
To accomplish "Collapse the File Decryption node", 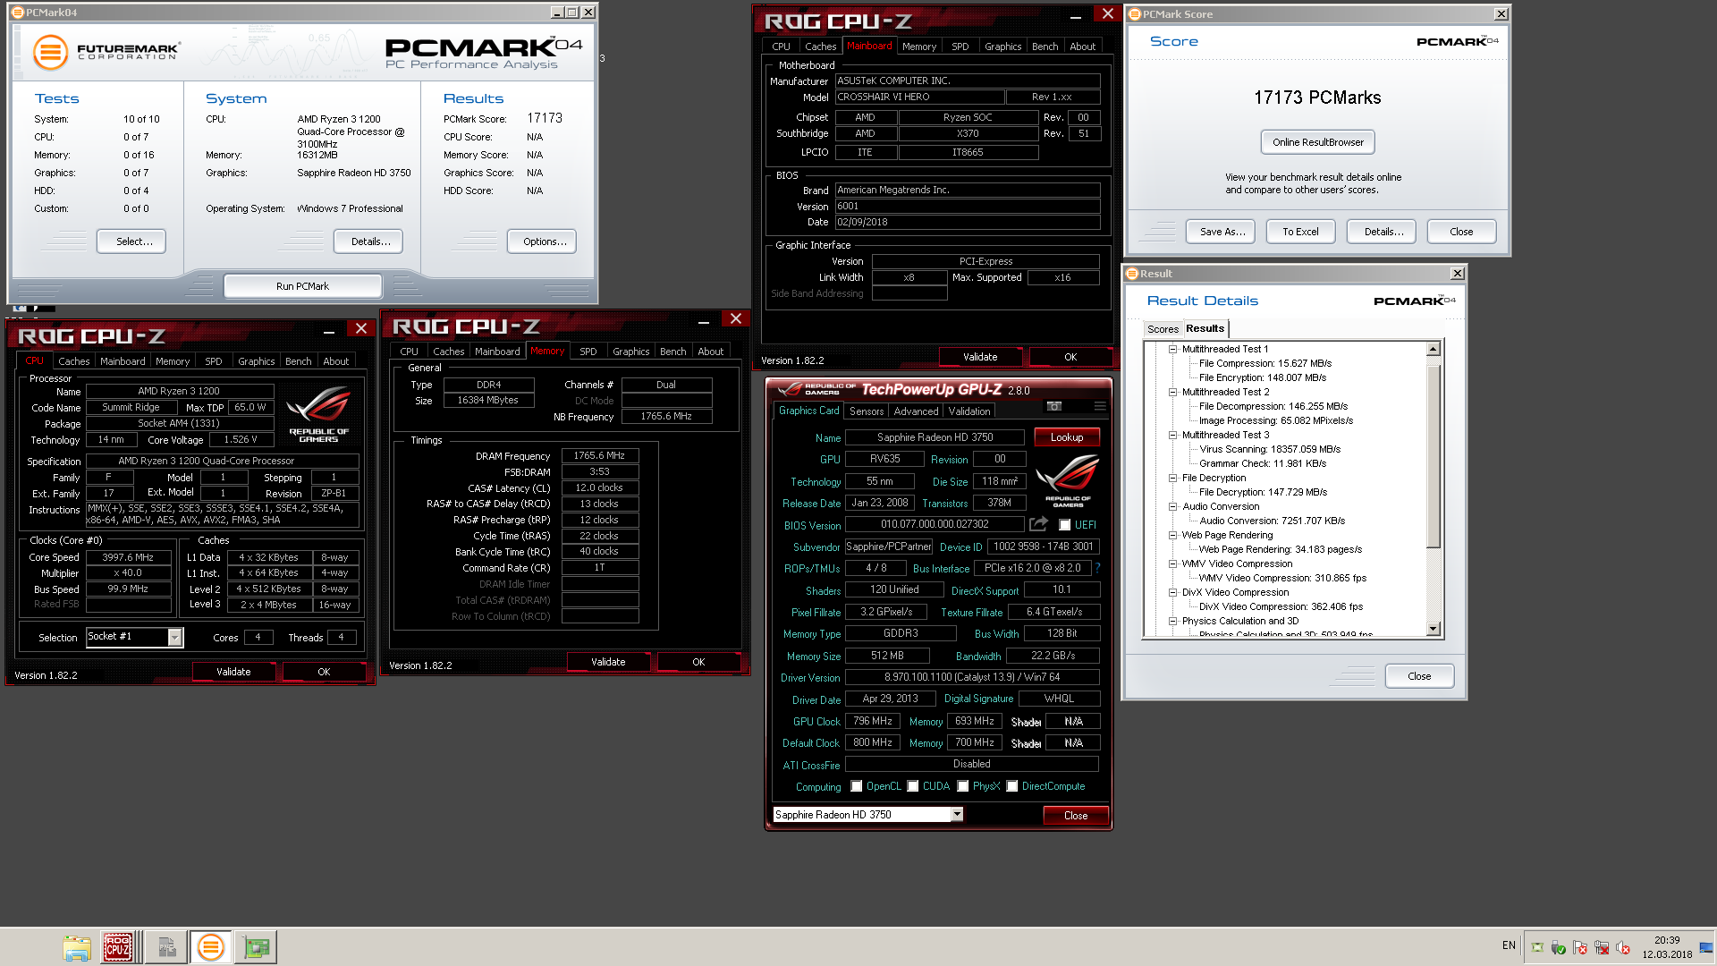I will [x=1172, y=478].
